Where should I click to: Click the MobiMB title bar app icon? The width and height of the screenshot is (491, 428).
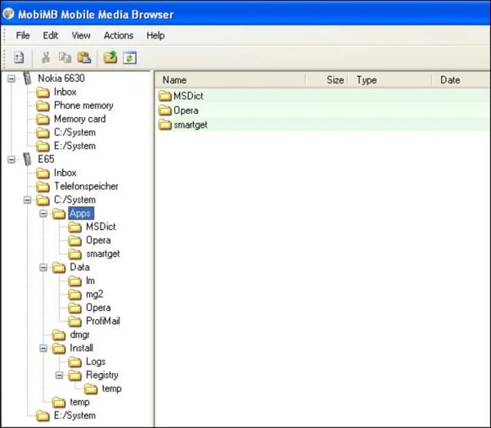(x=8, y=14)
